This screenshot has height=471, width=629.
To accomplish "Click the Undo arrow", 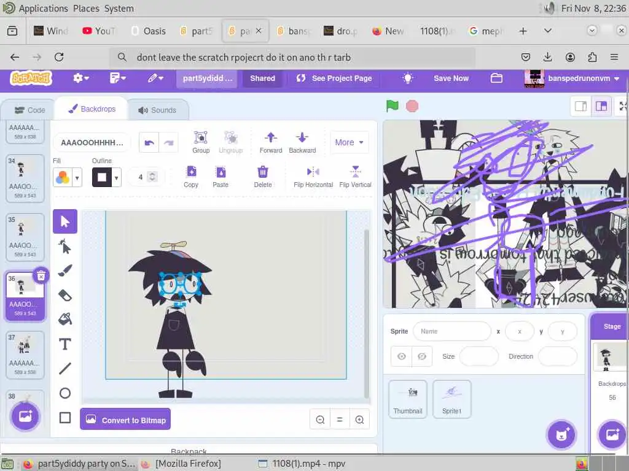I will 149,142.
